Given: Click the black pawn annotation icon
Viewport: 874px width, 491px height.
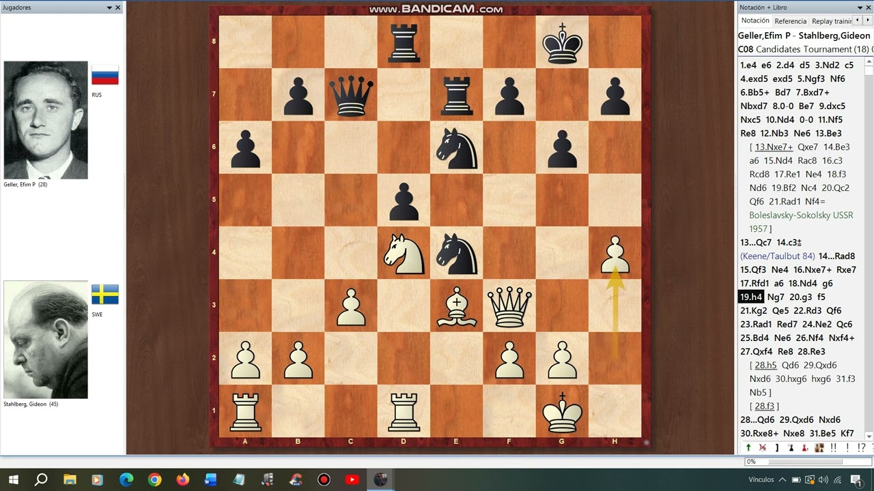Looking at the screenshot, I should pos(791,448).
